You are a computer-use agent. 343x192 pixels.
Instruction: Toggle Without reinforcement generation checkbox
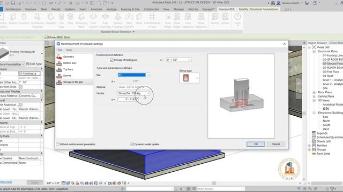coord(57,144)
